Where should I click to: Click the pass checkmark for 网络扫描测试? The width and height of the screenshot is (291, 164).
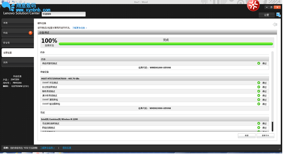point(259,128)
